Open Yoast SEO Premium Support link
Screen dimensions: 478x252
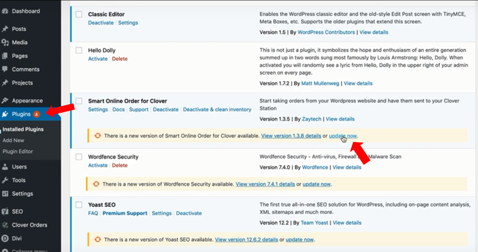tap(125, 213)
